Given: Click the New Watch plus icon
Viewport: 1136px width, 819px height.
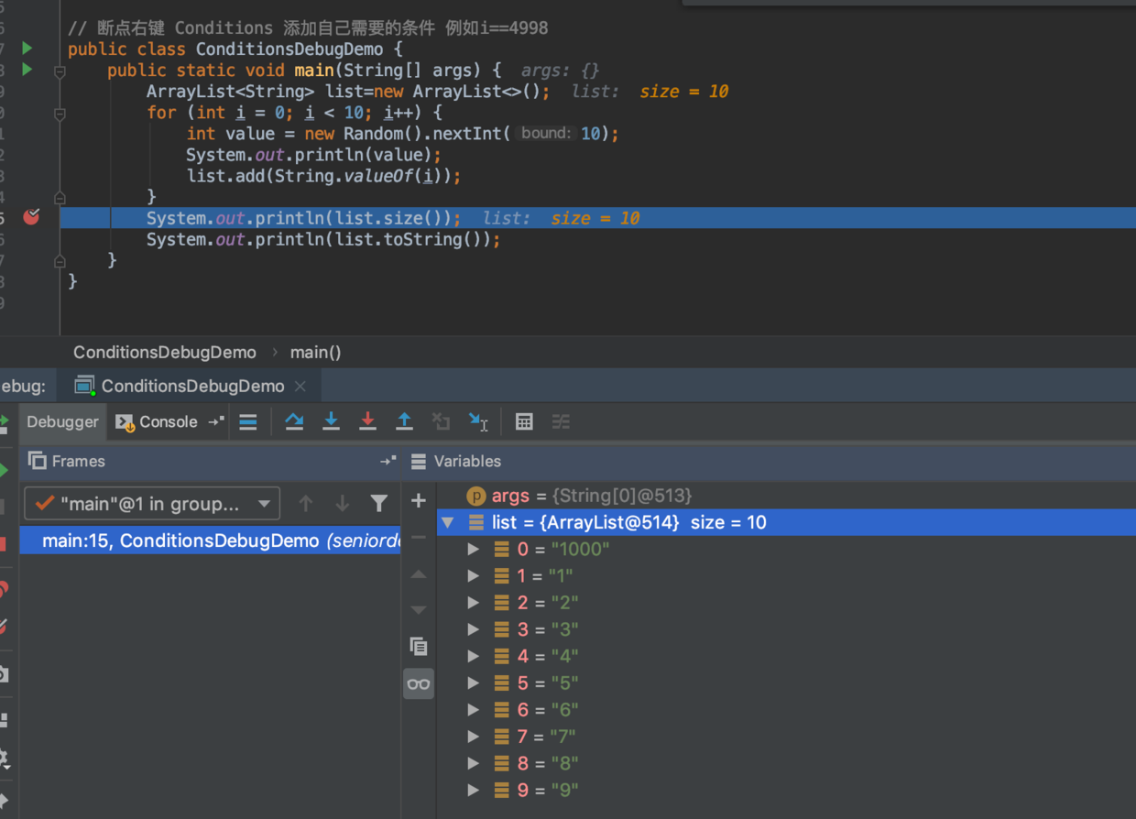Looking at the screenshot, I should [x=419, y=501].
